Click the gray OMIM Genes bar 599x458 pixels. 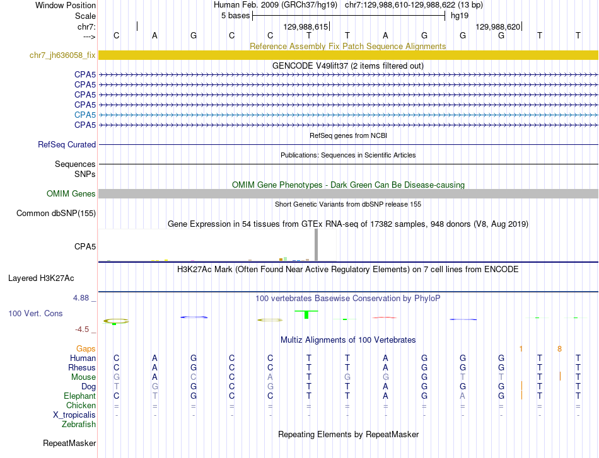click(x=349, y=194)
